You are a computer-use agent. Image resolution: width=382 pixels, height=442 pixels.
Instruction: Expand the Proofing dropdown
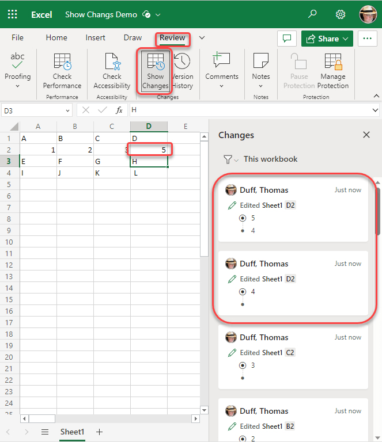(x=17, y=86)
